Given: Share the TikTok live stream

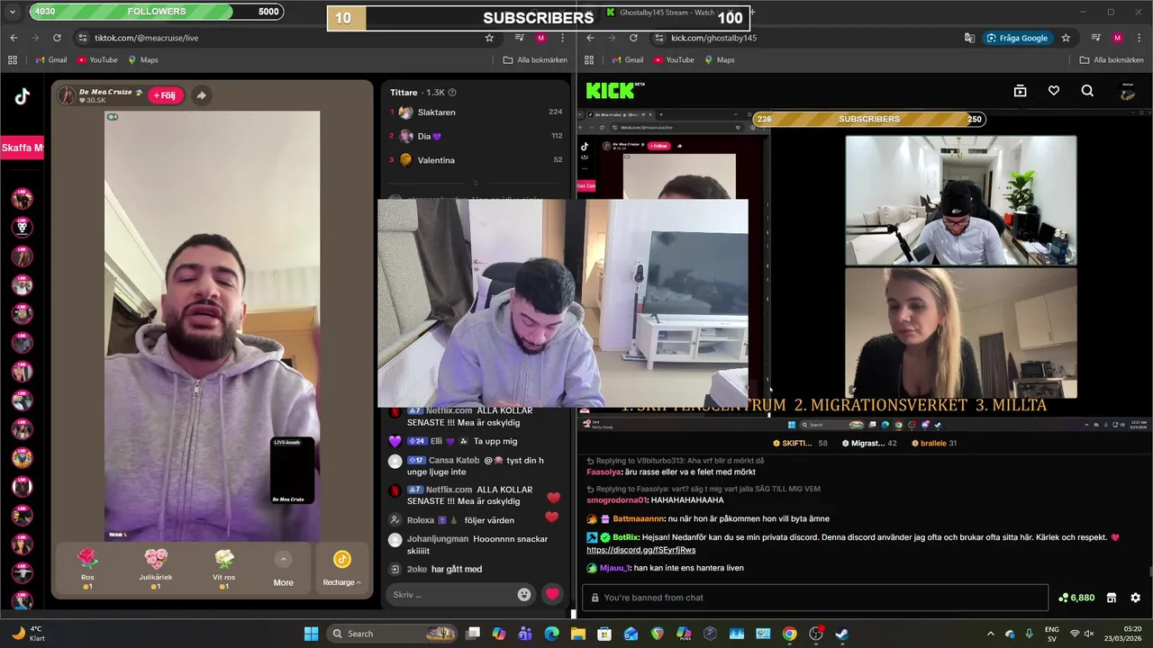Looking at the screenshot, I should pos(202,95).
